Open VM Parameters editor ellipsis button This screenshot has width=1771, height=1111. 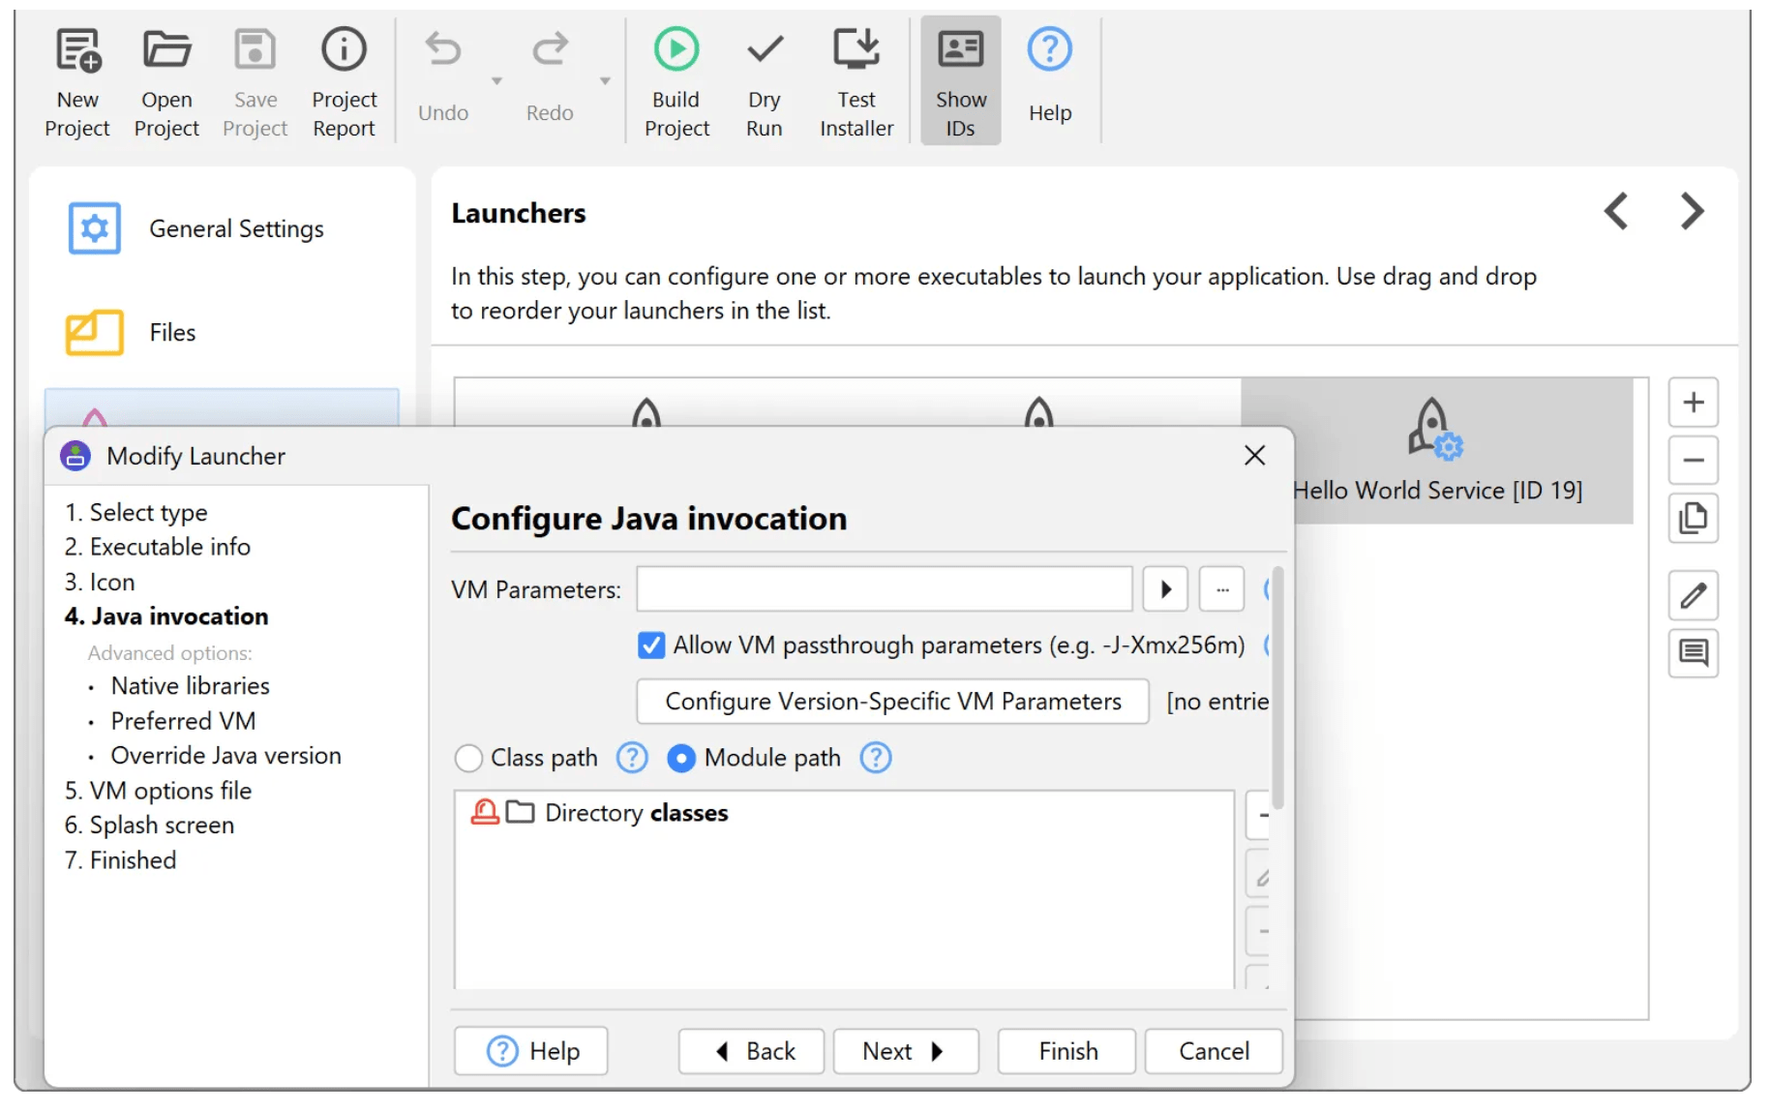click(x=1222, y=589)
